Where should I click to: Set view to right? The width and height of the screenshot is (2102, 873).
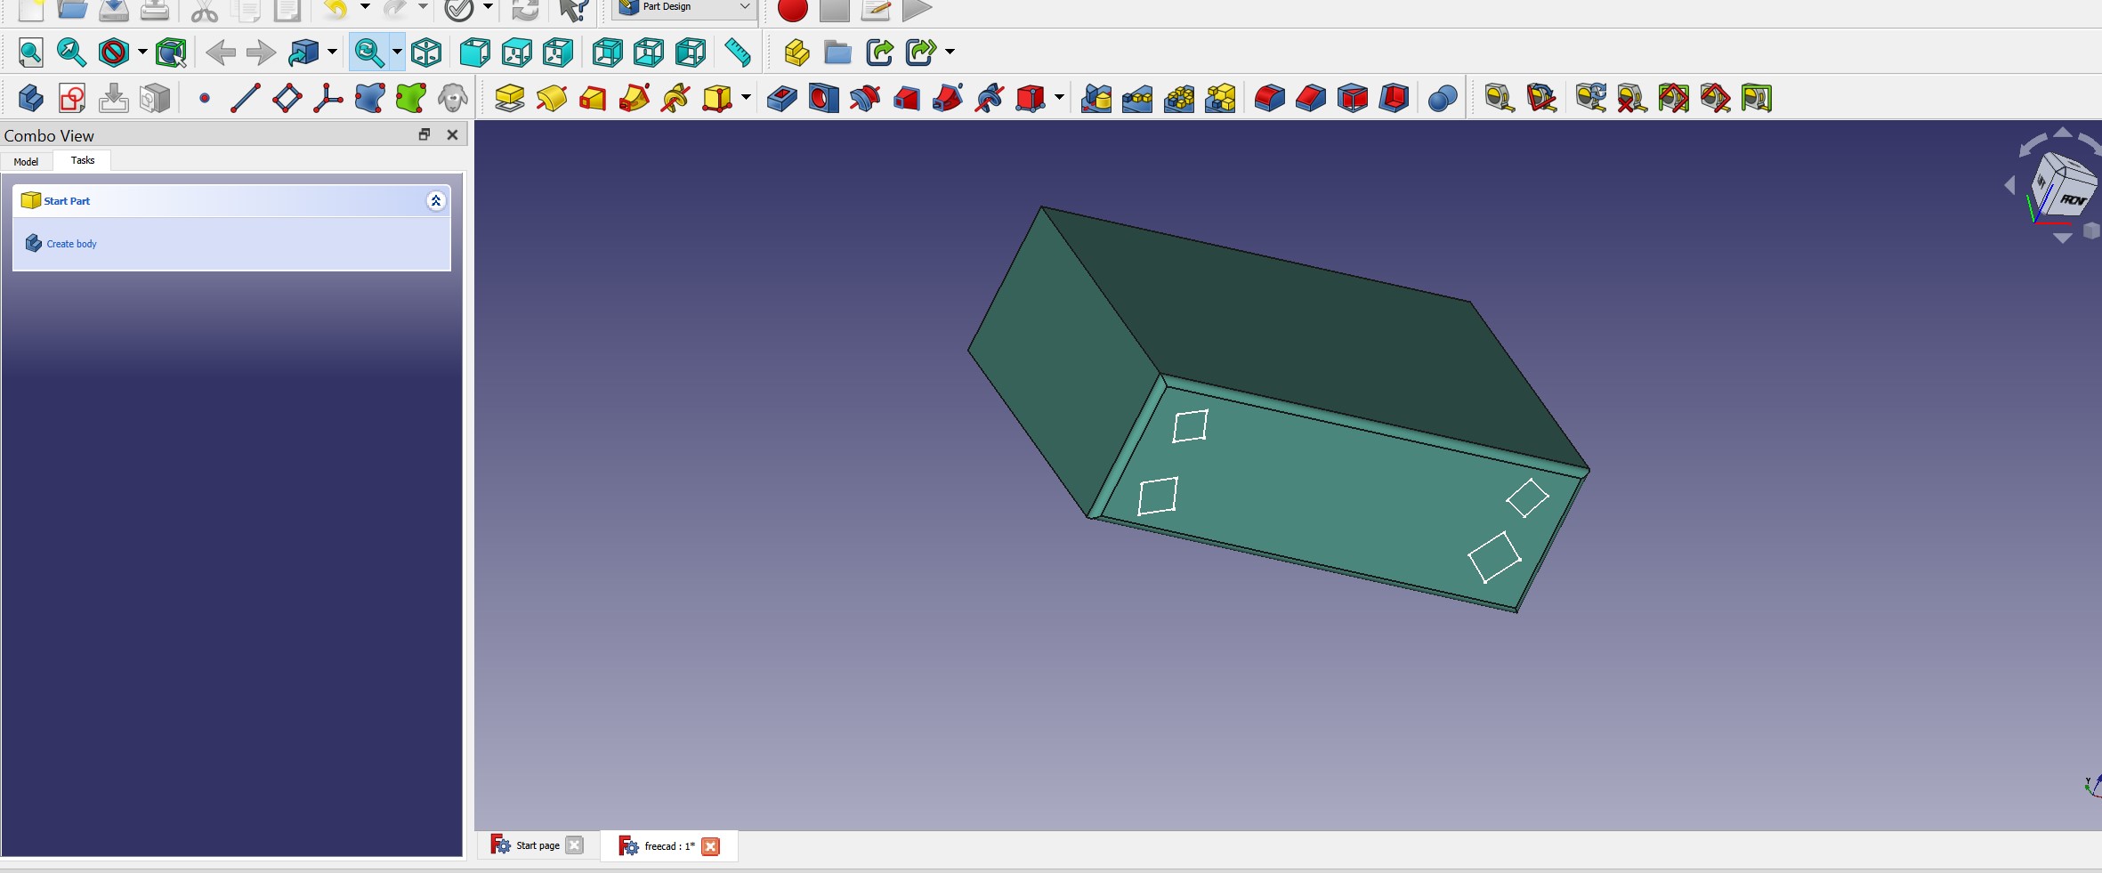(x=558, y=53)
